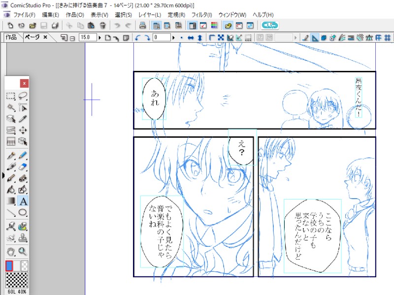Image resolution: width=394 pixels, height=295 pixels.
Task: Select the object selector cube tool
Action: point(23,142)
